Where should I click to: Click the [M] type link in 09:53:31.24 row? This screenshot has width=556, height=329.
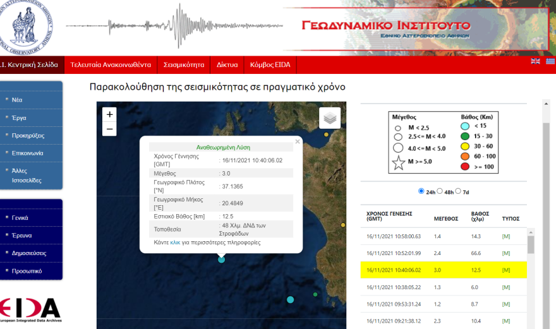coord(506,304)
